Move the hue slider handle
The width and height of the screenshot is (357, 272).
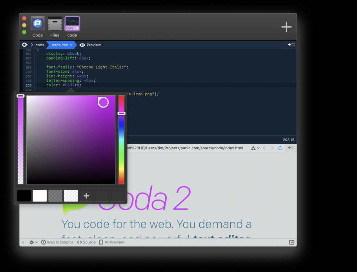[x=121, y=113]
